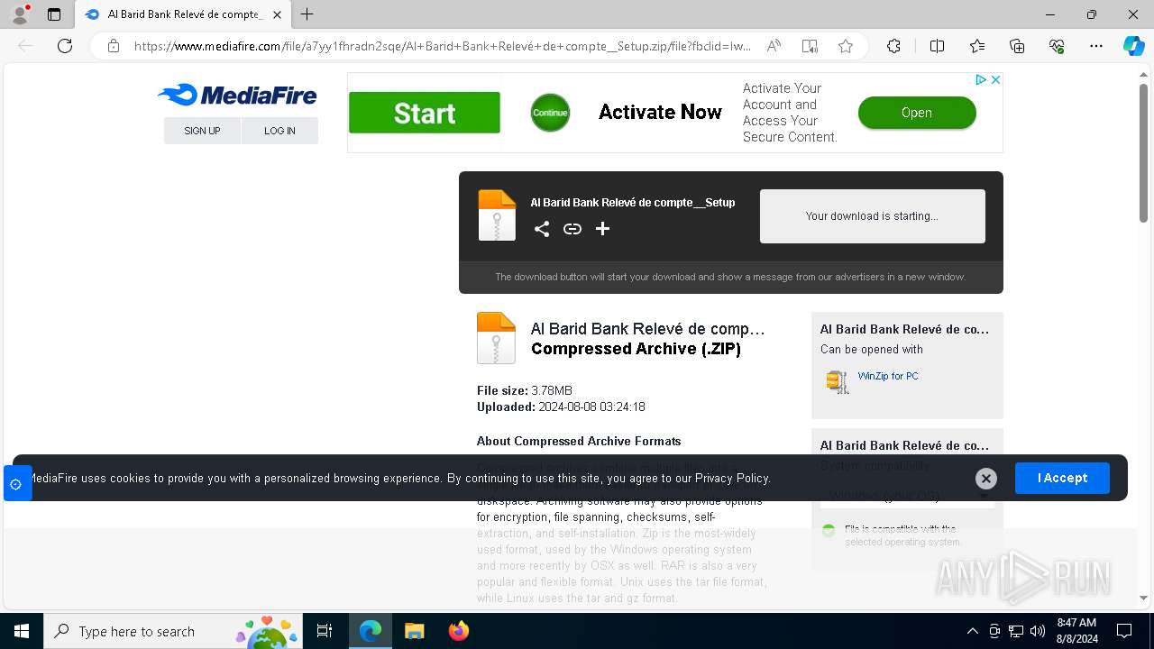Open the Privacy Policy link
Image resolution: width=1154 pixels, height=649 pixels.
[x=732, y=479]
